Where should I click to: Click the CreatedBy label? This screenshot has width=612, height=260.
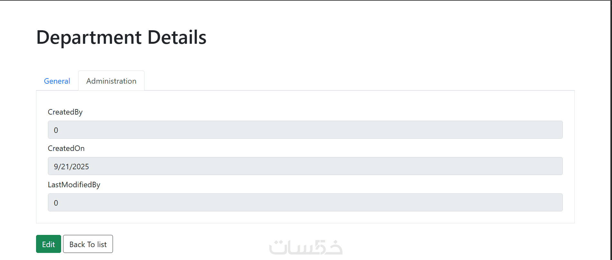[x=65, y=112]
